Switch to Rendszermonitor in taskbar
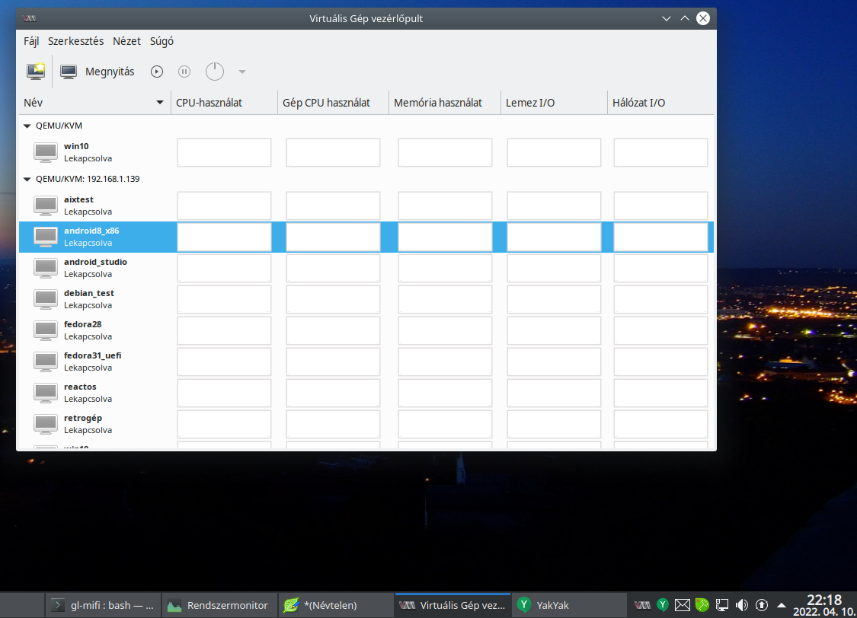Viewport: 857px width, 618px height. pos(219,606)
